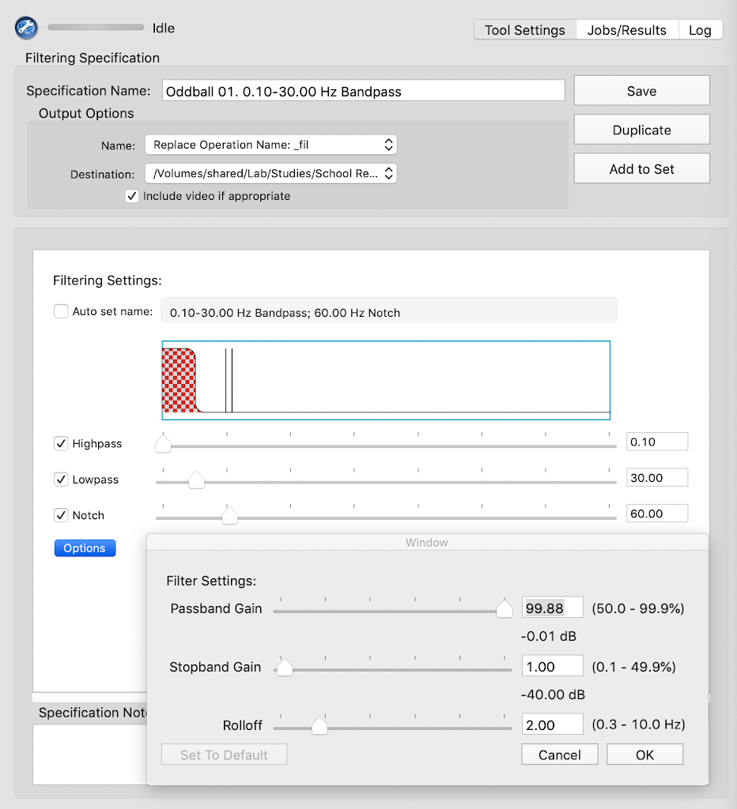Click the Rolloff slider thumb
The width and height of the screenshot is (737, 809).
pyautogui.click(x=319, y=726)
